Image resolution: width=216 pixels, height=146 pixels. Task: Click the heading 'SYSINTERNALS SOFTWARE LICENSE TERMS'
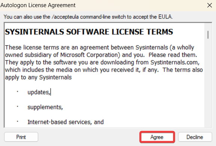(89, 32)
